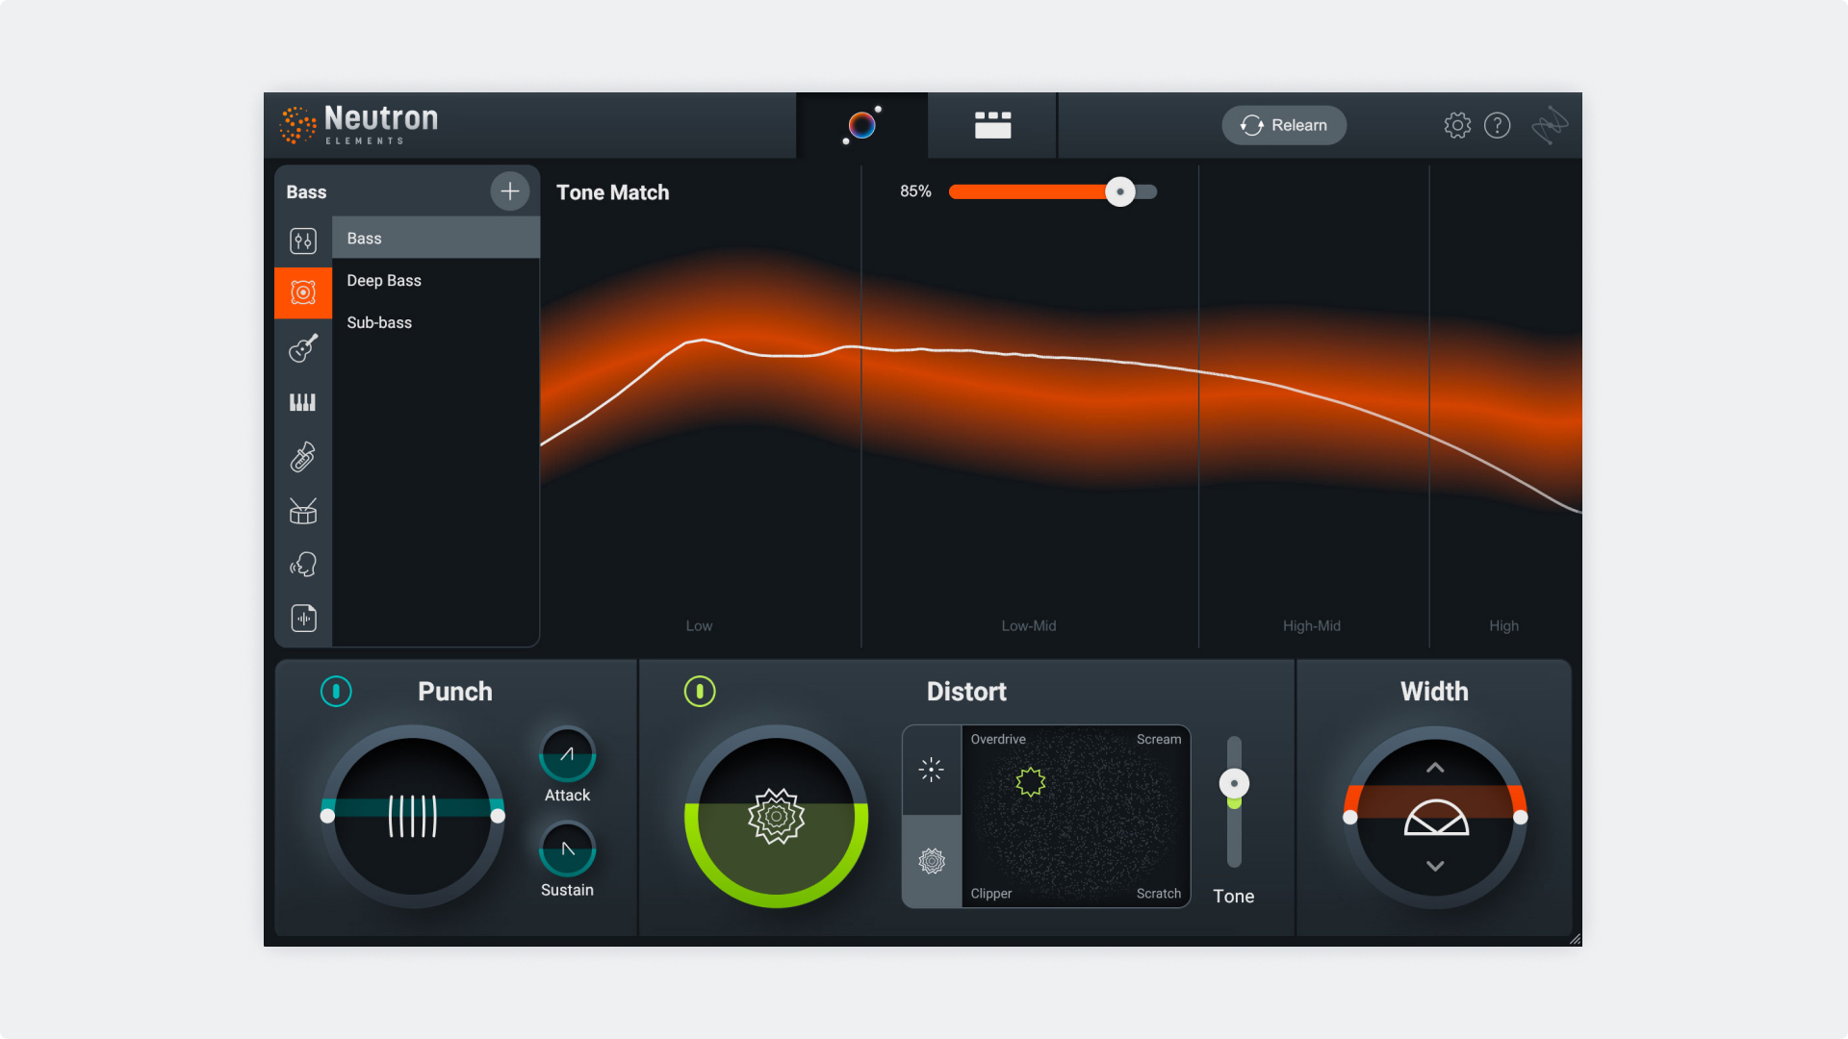Click the Relearn button
This screenshot has width=1848, height=1039.
1284,125
